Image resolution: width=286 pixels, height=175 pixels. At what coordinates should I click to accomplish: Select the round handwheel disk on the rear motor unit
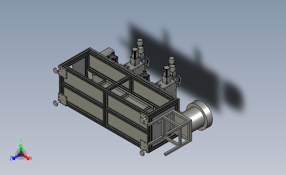pyautogui.click(x=146, y=62)
